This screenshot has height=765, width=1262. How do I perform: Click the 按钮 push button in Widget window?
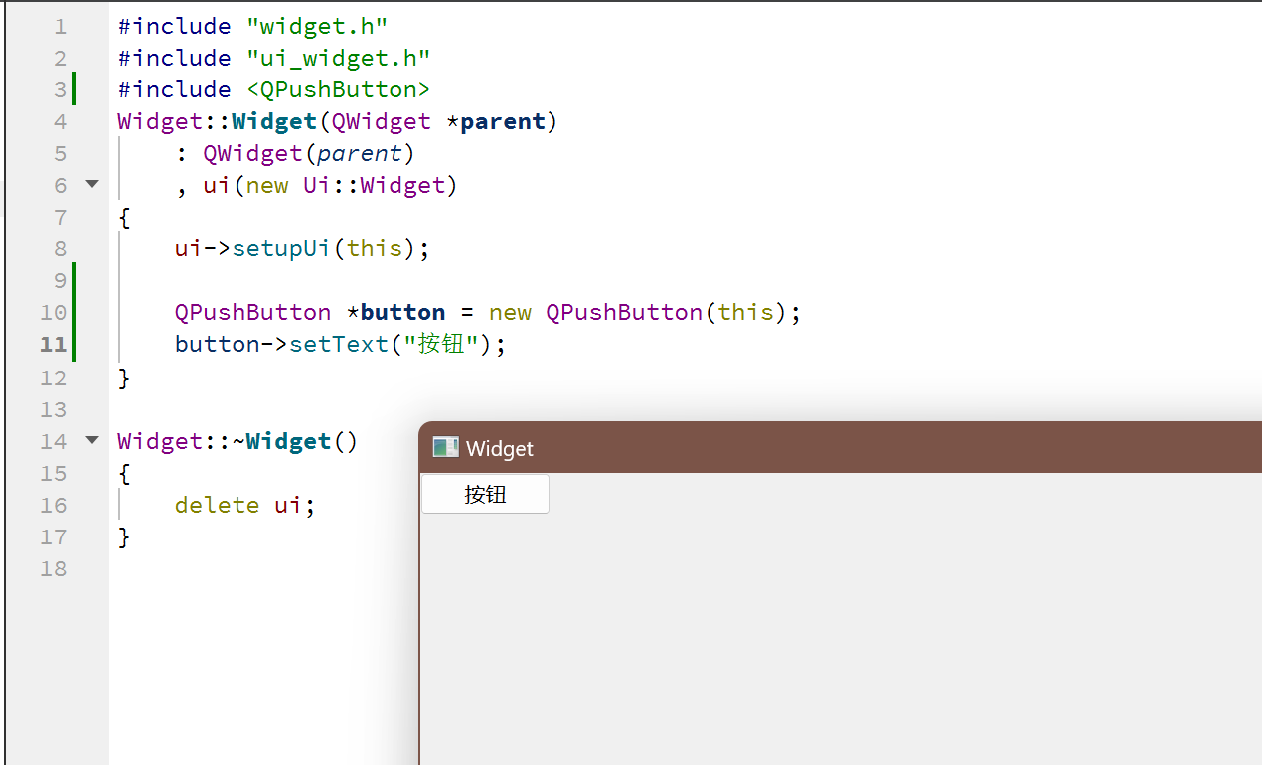coord(485,494)
